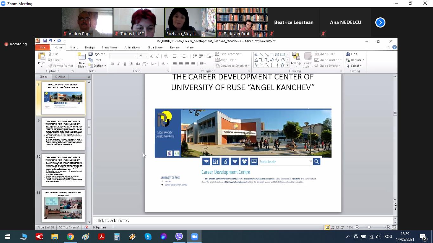Open the Layout dropdown
This screenshot has width=433, height=243.
[x=97, y=54]
